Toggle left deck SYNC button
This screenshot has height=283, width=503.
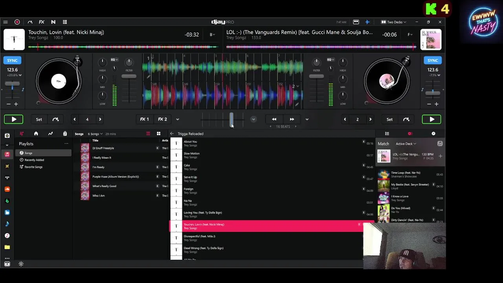(x=12, y=60)
